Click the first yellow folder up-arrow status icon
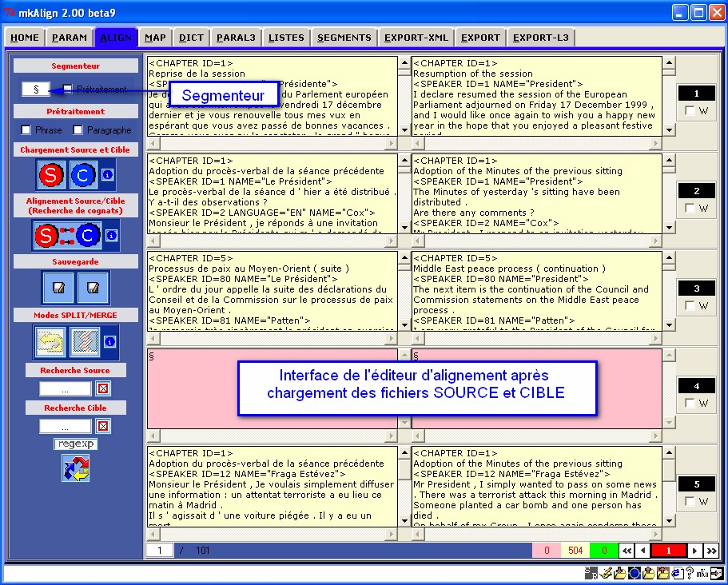This screenshot has height=585, width=728. tap(649, 573)
